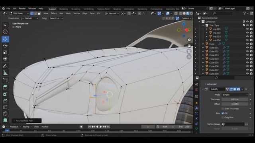Adjust the Offset -1.0000 field

coord(235,104)
